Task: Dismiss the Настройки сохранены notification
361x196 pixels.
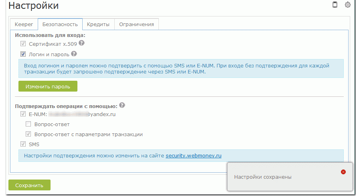Action: [343, 172]
